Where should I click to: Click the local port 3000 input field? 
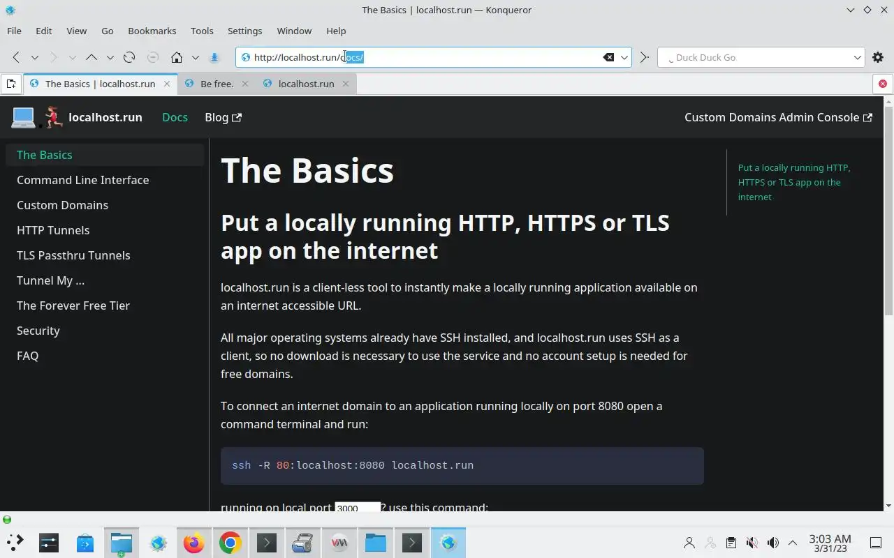(x=358, y=507)
